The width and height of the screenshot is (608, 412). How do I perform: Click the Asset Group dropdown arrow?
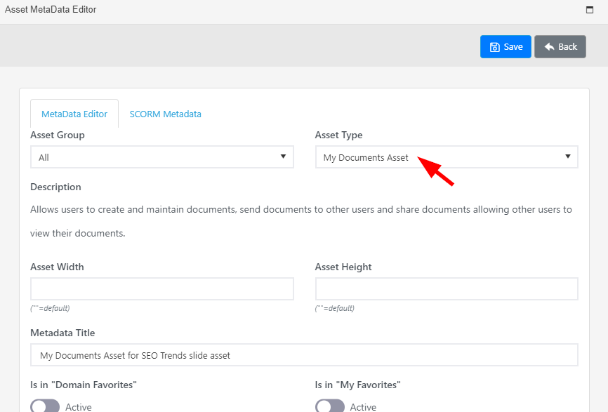tap(283, 157)
